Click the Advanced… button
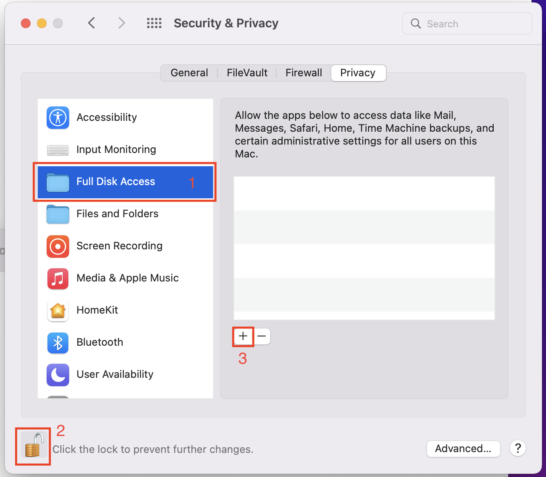Screen dimensions: 546x477 pyautogui.click(x=463, y=448)
